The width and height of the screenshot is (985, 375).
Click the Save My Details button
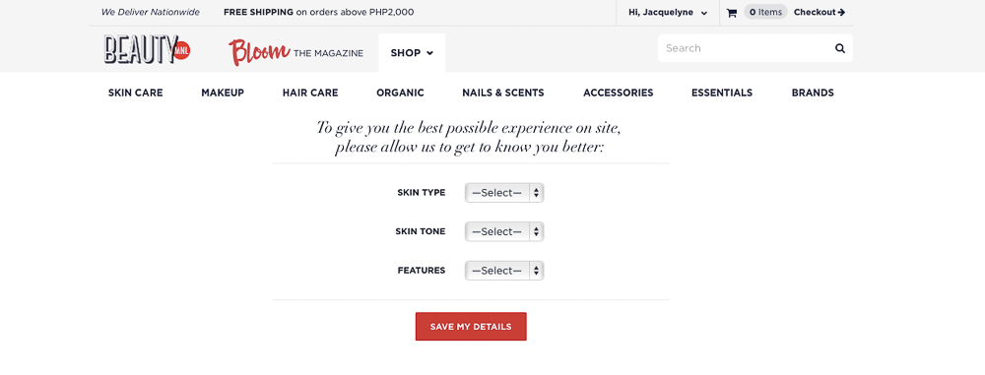coord(471,327)
